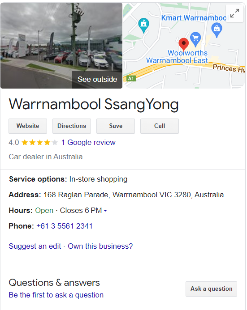Click the red location pin on map

[x=184, y=44]
